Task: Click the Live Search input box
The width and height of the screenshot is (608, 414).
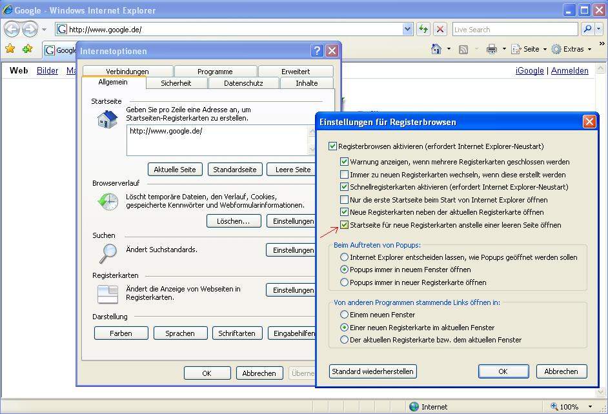Action: [x=515, y=29]
